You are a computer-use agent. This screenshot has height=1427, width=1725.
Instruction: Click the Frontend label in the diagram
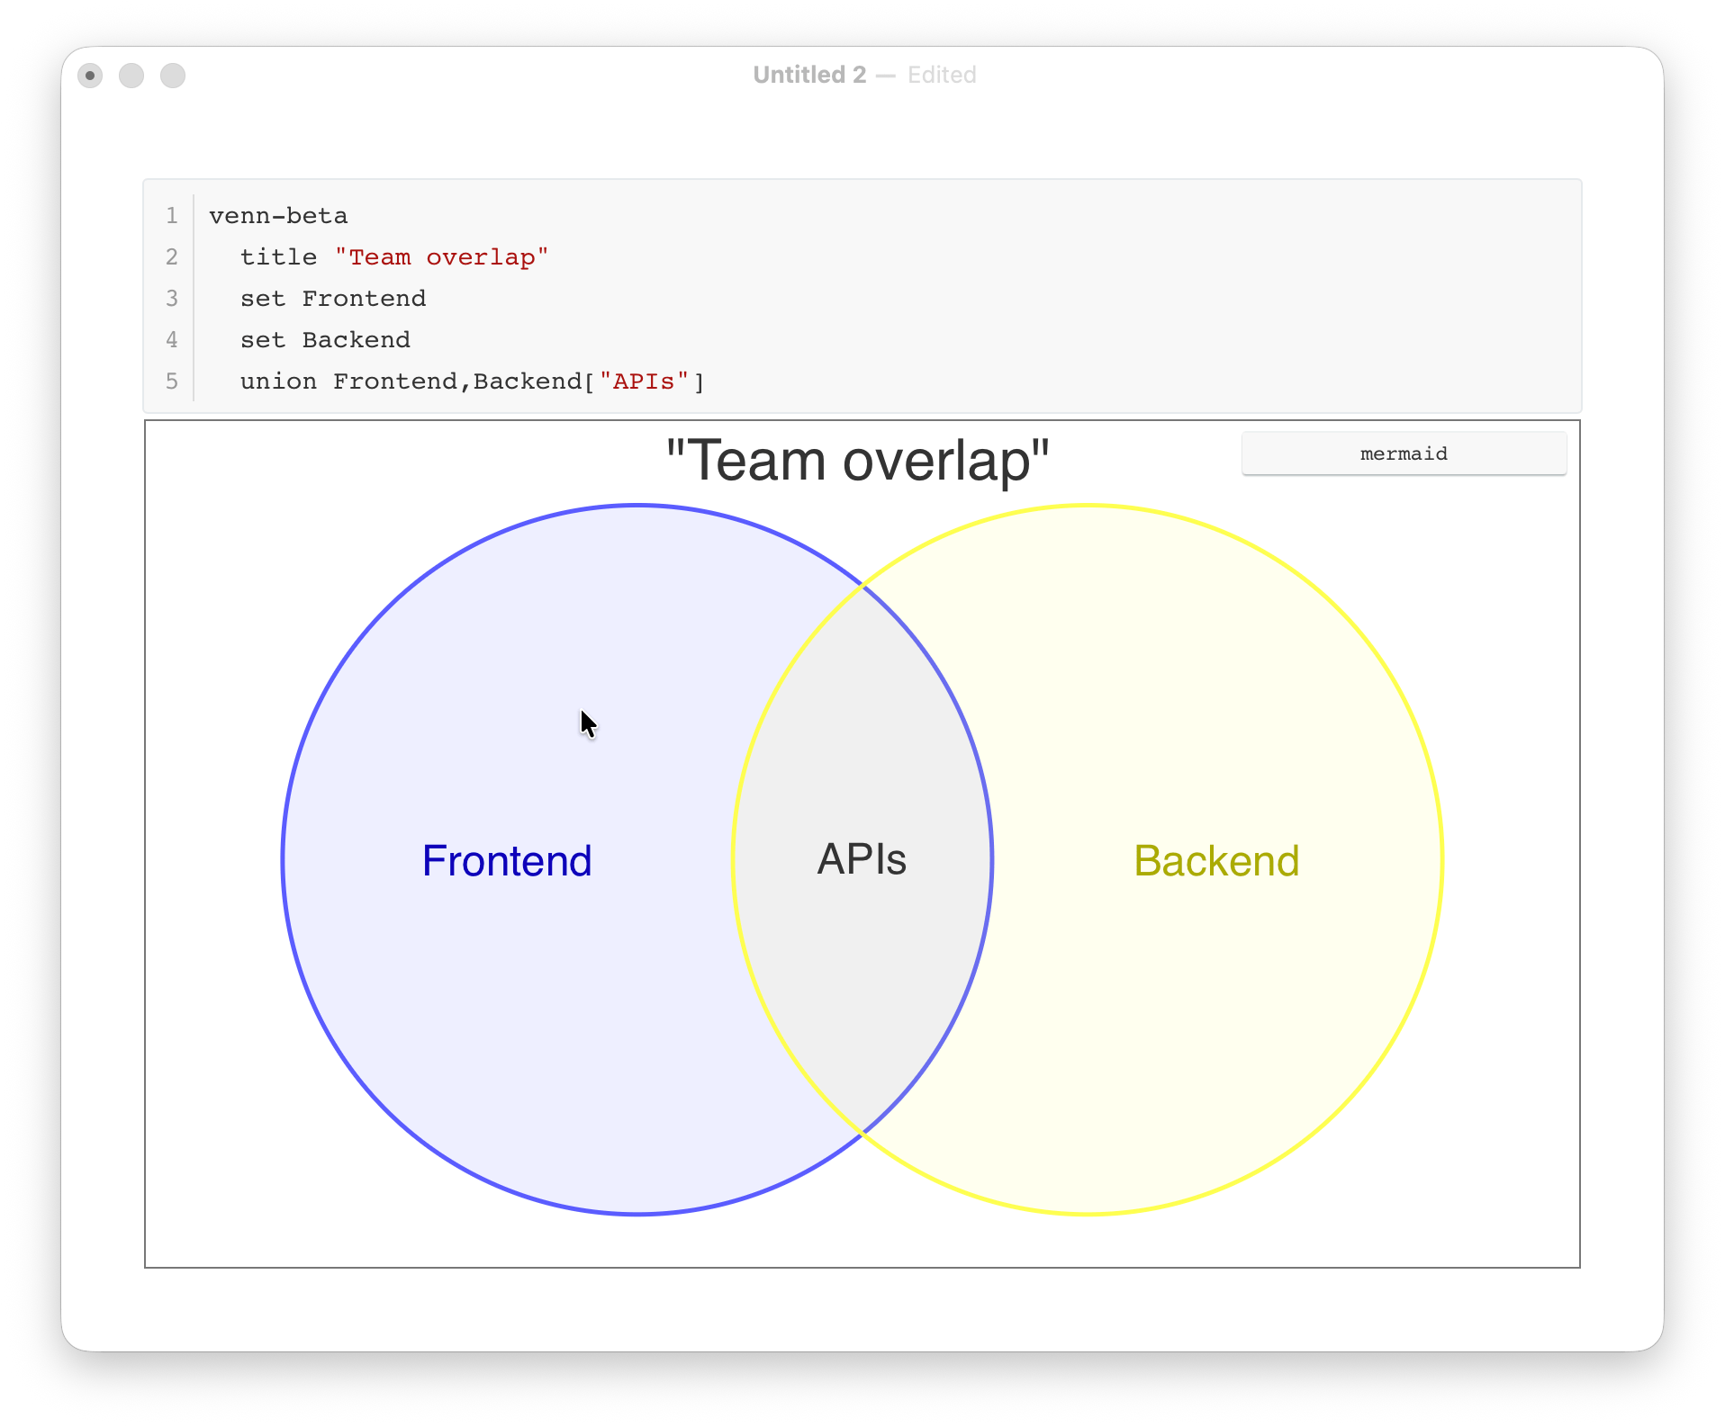pos(507,861)
